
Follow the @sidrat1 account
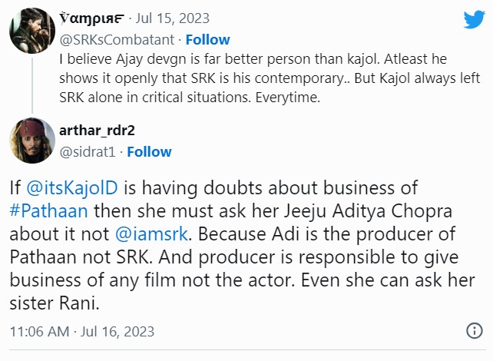coord(149,151)
